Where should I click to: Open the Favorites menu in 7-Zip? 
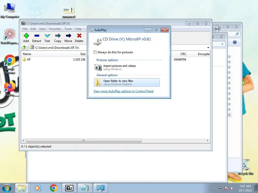coord(55,29)
